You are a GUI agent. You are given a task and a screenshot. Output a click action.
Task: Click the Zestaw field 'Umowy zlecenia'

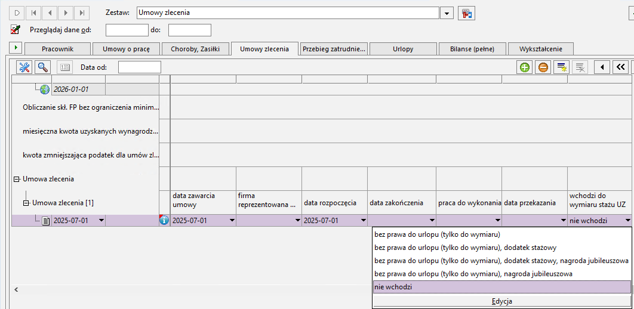point(288,13)
